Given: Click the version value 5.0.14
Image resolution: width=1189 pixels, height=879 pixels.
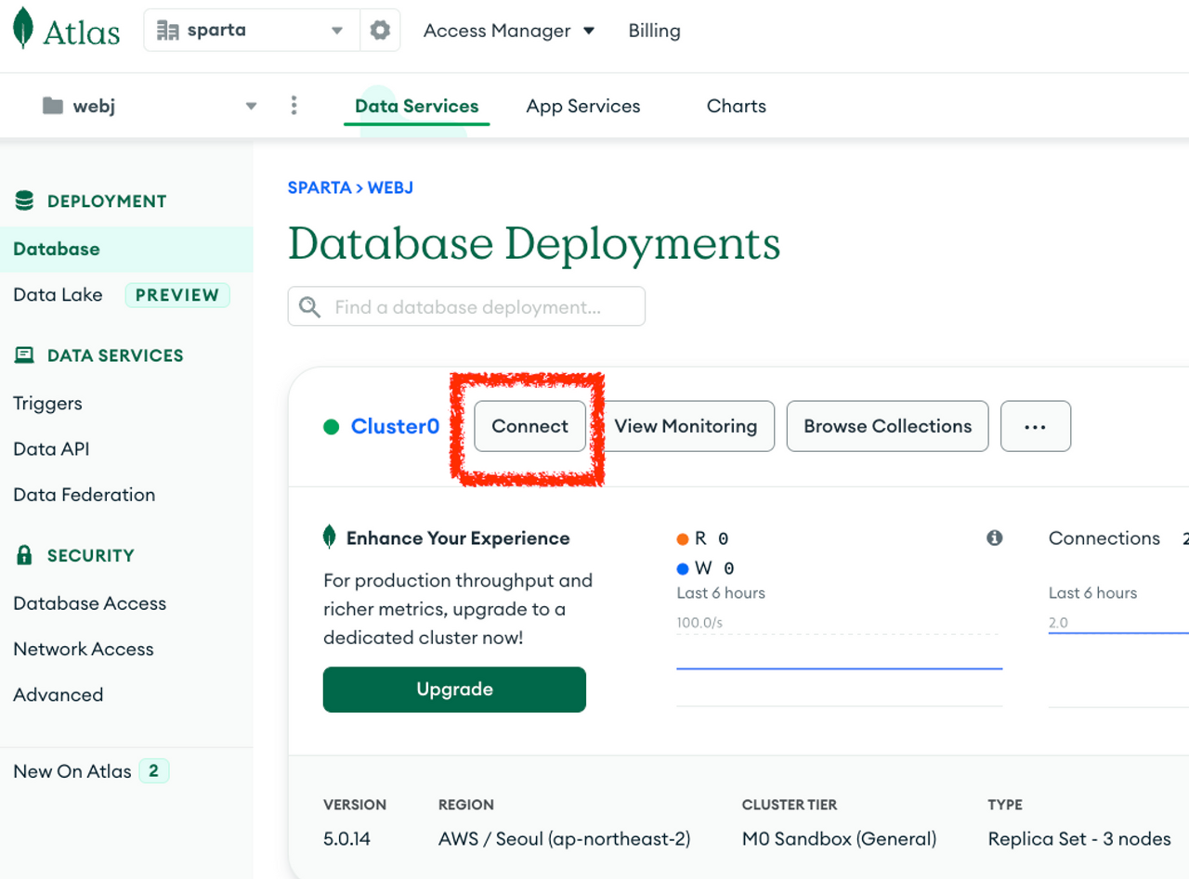Looking at the screenshot, I should point(346,839).
